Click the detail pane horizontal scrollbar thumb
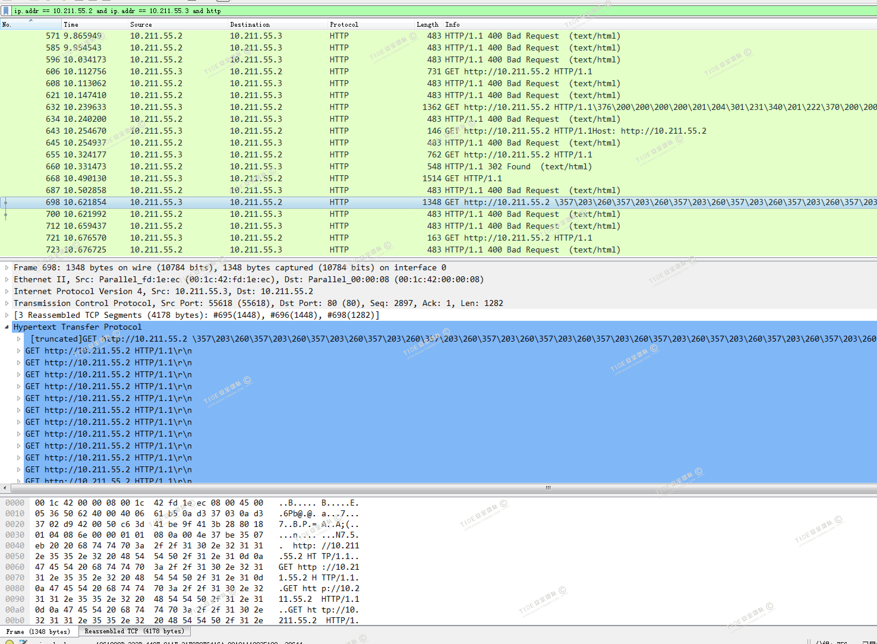Screen dimensions: 877x644 tap(548, 488)
